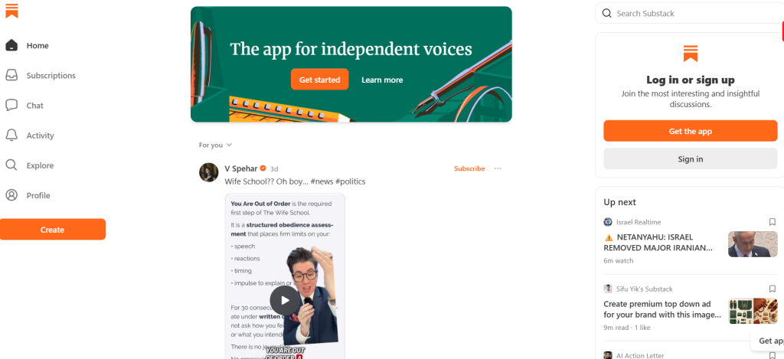Open V Spehar's profile avatar
Screen dimensions: 784x359
[x=208, y=172]
